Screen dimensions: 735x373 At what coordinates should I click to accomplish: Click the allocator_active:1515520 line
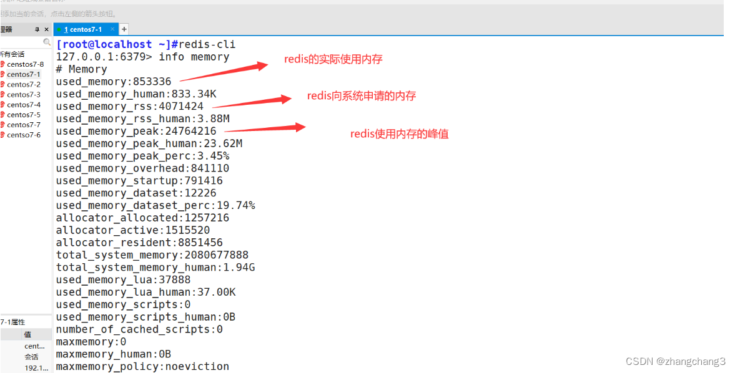pos(132,230)
